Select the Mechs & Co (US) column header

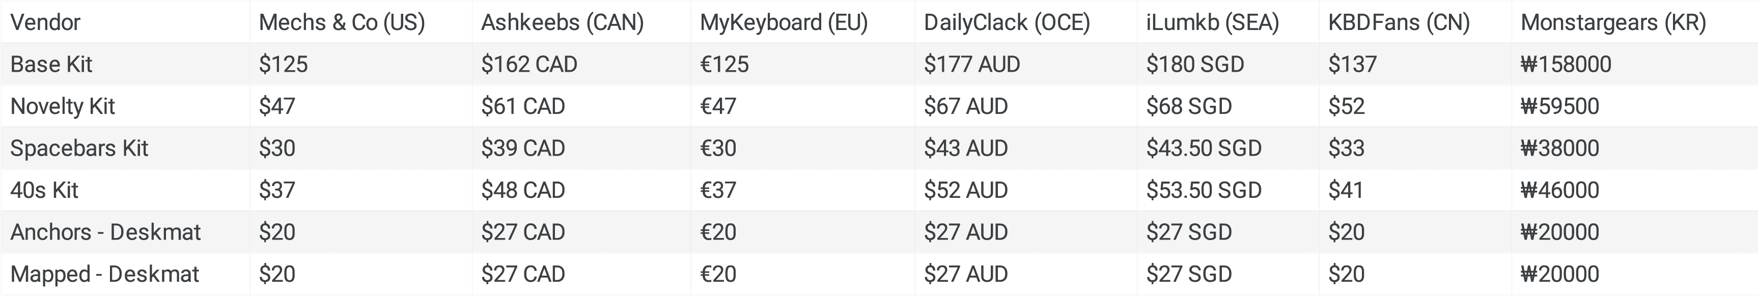[342, 22]
